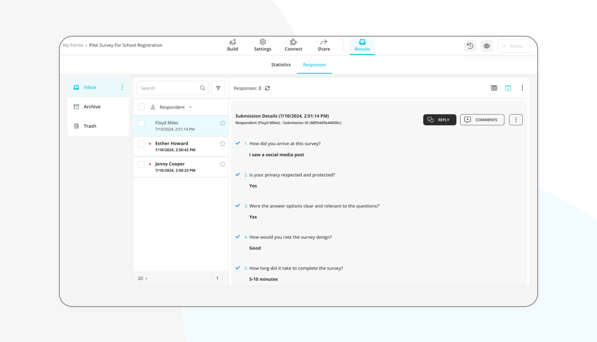597x342 pixels.
Task: Open submission details three-dot menu
Action: 516,120
